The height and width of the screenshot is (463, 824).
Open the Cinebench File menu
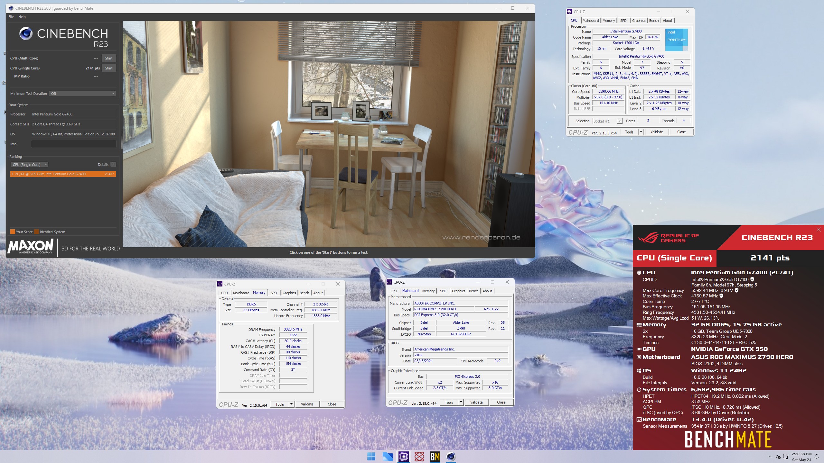click(x=11, y=17)
